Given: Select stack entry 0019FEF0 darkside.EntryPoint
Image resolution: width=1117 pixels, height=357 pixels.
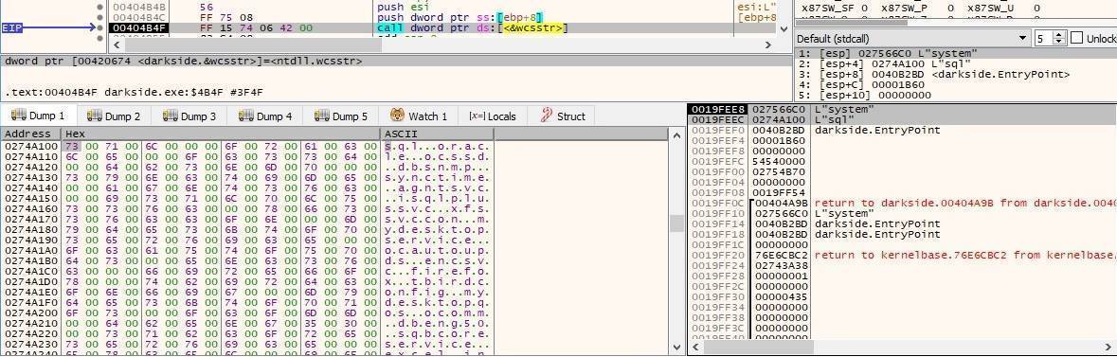Looking at the screenshot, I should pos(902,131).
